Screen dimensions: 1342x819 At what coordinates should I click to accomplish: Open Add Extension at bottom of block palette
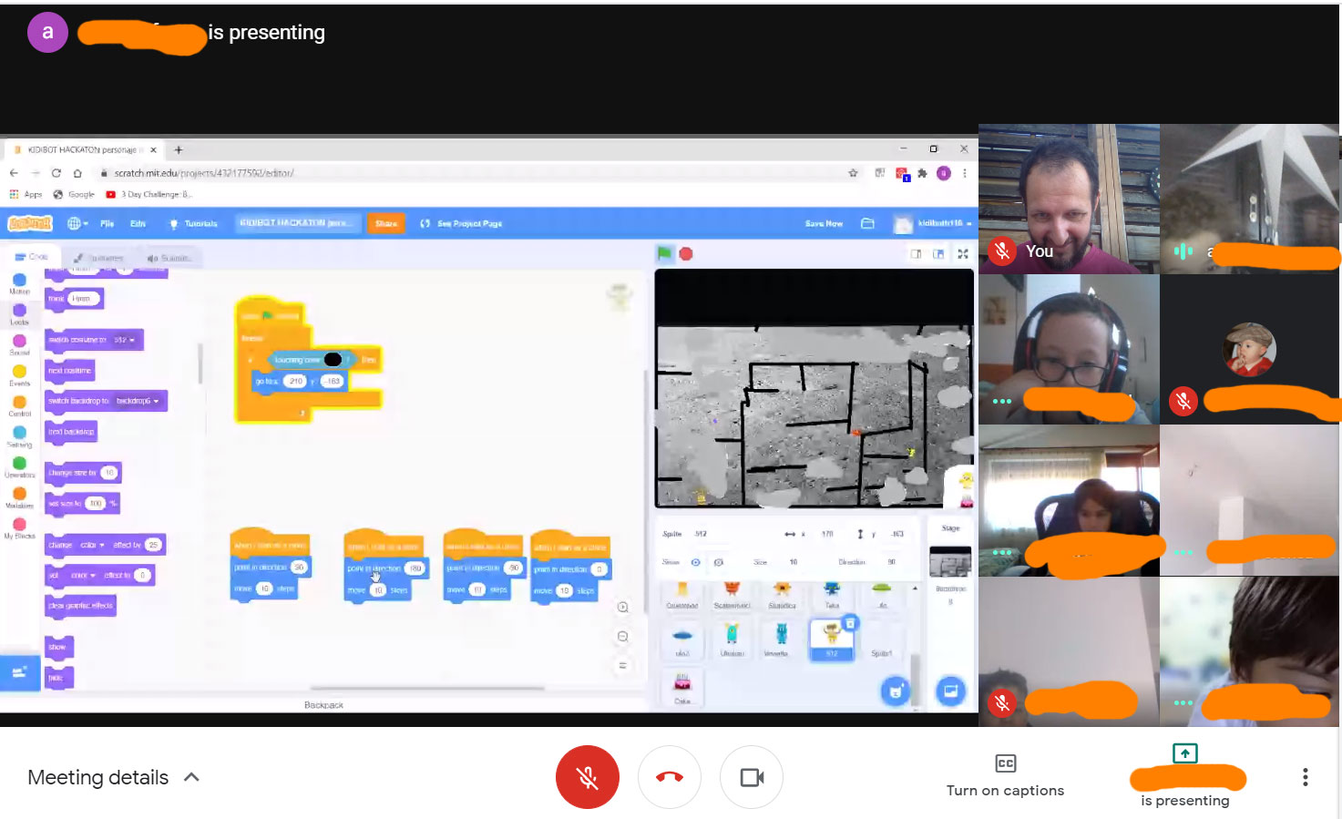tap(19, 672)
